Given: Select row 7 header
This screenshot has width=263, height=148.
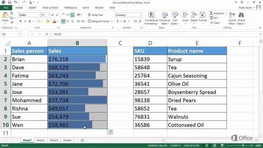Looking at the screenshot, I should coord(5,100).
